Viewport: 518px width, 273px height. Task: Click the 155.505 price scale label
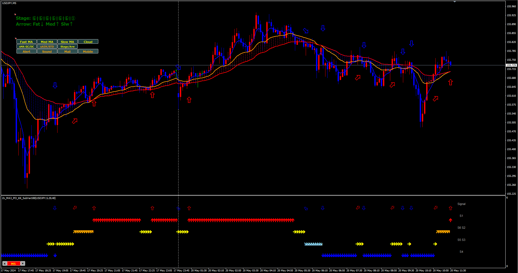511,122
